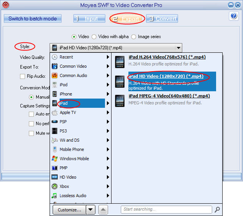Open the Style dropdown arrow

(x=178, y=48)
